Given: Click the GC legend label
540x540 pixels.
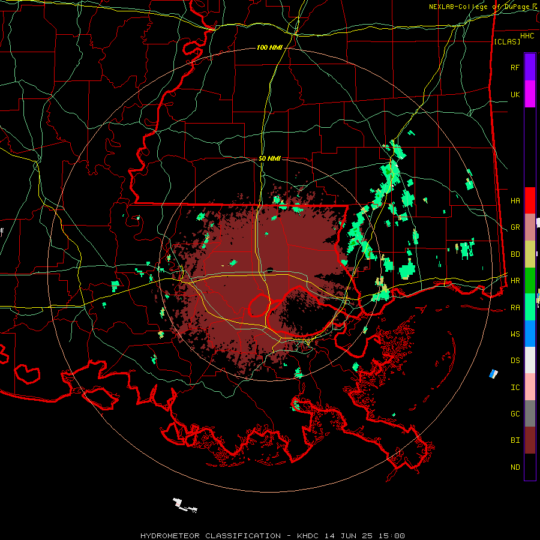Looking at the screenshot, I should (515, 413).
